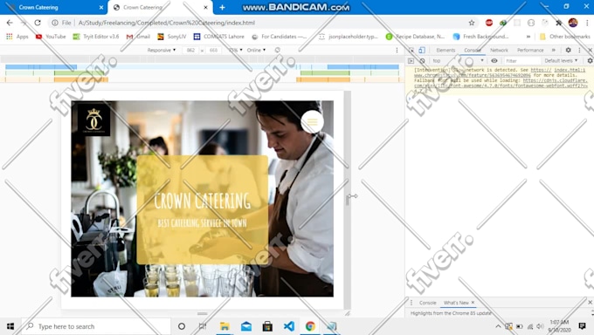Toggle the live expression eye icon

[x=494, y=60]
